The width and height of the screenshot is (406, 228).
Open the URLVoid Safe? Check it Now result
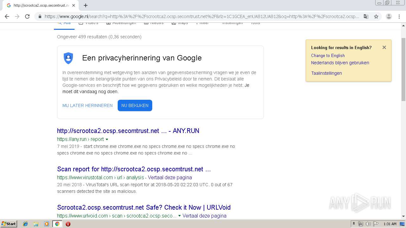pos(144,207)
